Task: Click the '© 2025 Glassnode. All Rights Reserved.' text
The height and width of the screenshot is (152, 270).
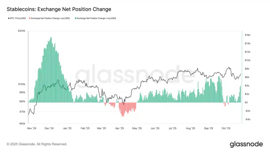Action: point(37,144)
